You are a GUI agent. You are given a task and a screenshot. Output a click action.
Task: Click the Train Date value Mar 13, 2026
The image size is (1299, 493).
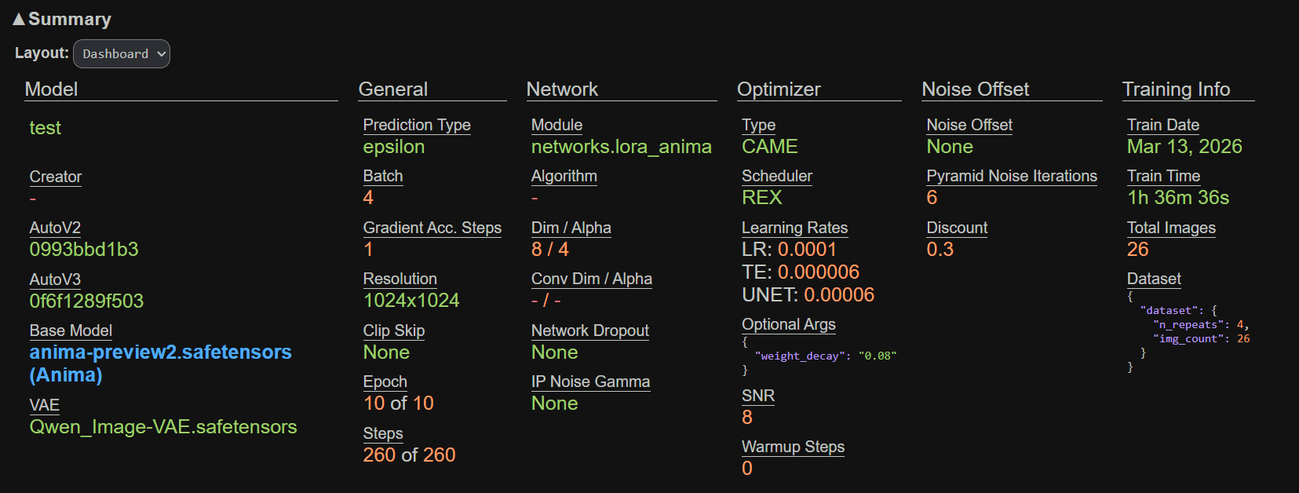(x=1184, y=147)
